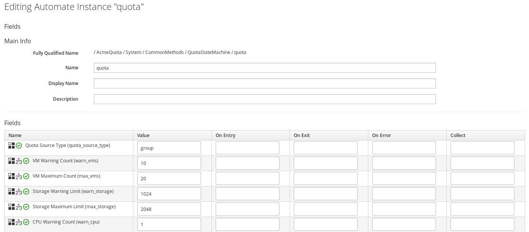Viewport: 529px width, 232px height.
Task: Click the green check icon beside Storage Warning Limit
Action: click(26, 191)
